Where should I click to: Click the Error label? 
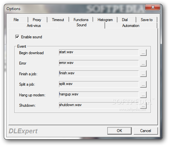click(23, 63)
